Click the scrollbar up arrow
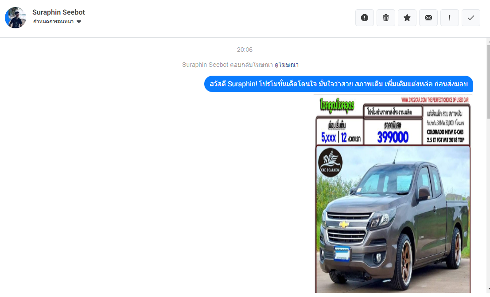This screenshot has width=490, height=297. (x=488, y=41)
